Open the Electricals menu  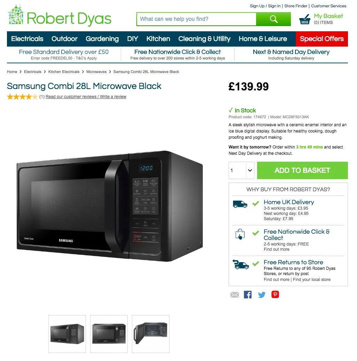(x=27, y=39)
